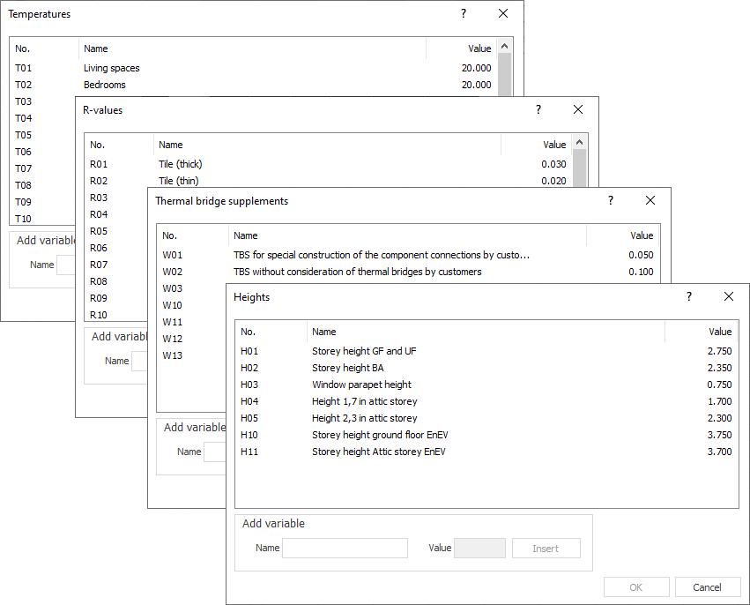Select W01 TBS special construction row
This screenshot has height=605, width=750.
click(408, 255)
